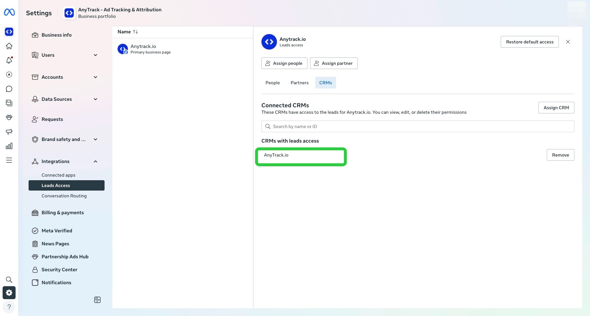Open search magnifier in left rail
The width and height of the screenshot is (590, 316).
pyautogui.click(x=9, y=280)
